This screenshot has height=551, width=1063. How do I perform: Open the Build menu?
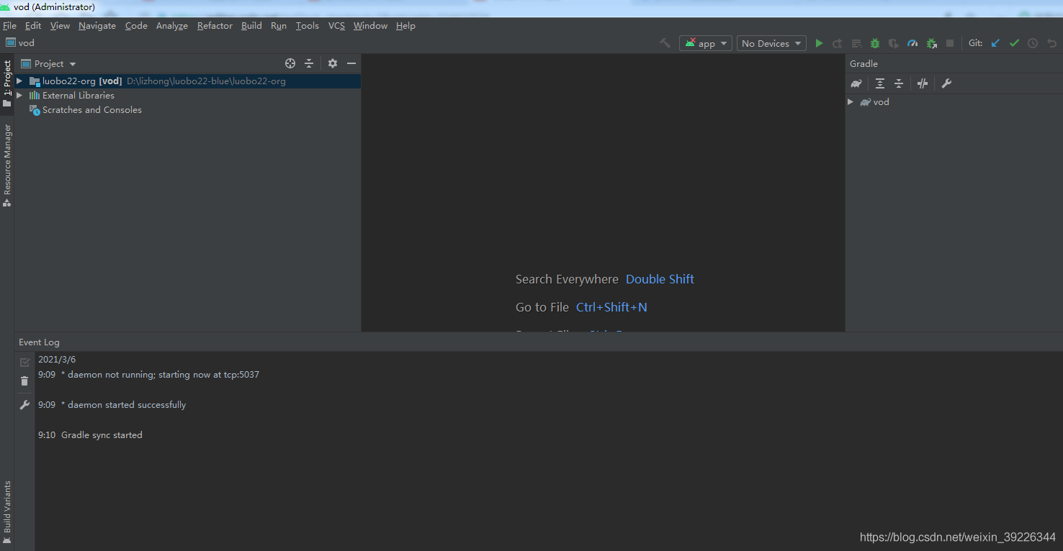[251, 26]
